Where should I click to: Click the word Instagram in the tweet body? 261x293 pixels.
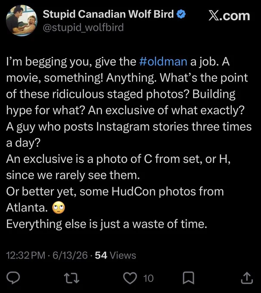[123, 127]
